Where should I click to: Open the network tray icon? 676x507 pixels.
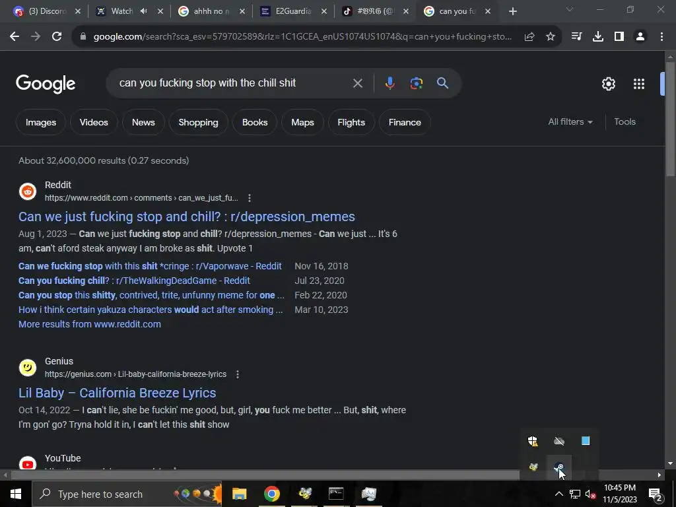click(x=575, y=494)
